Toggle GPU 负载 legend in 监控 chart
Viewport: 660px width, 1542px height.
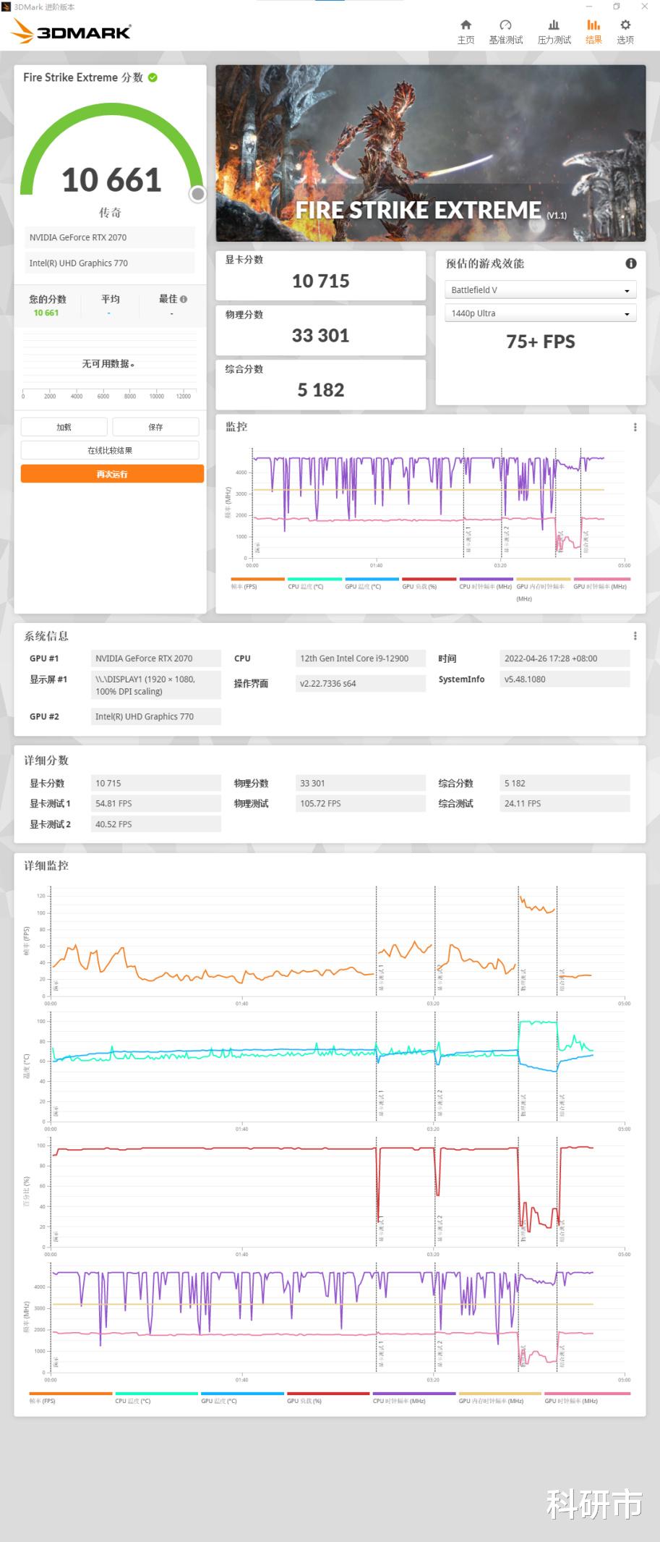(x=429, y=583)
